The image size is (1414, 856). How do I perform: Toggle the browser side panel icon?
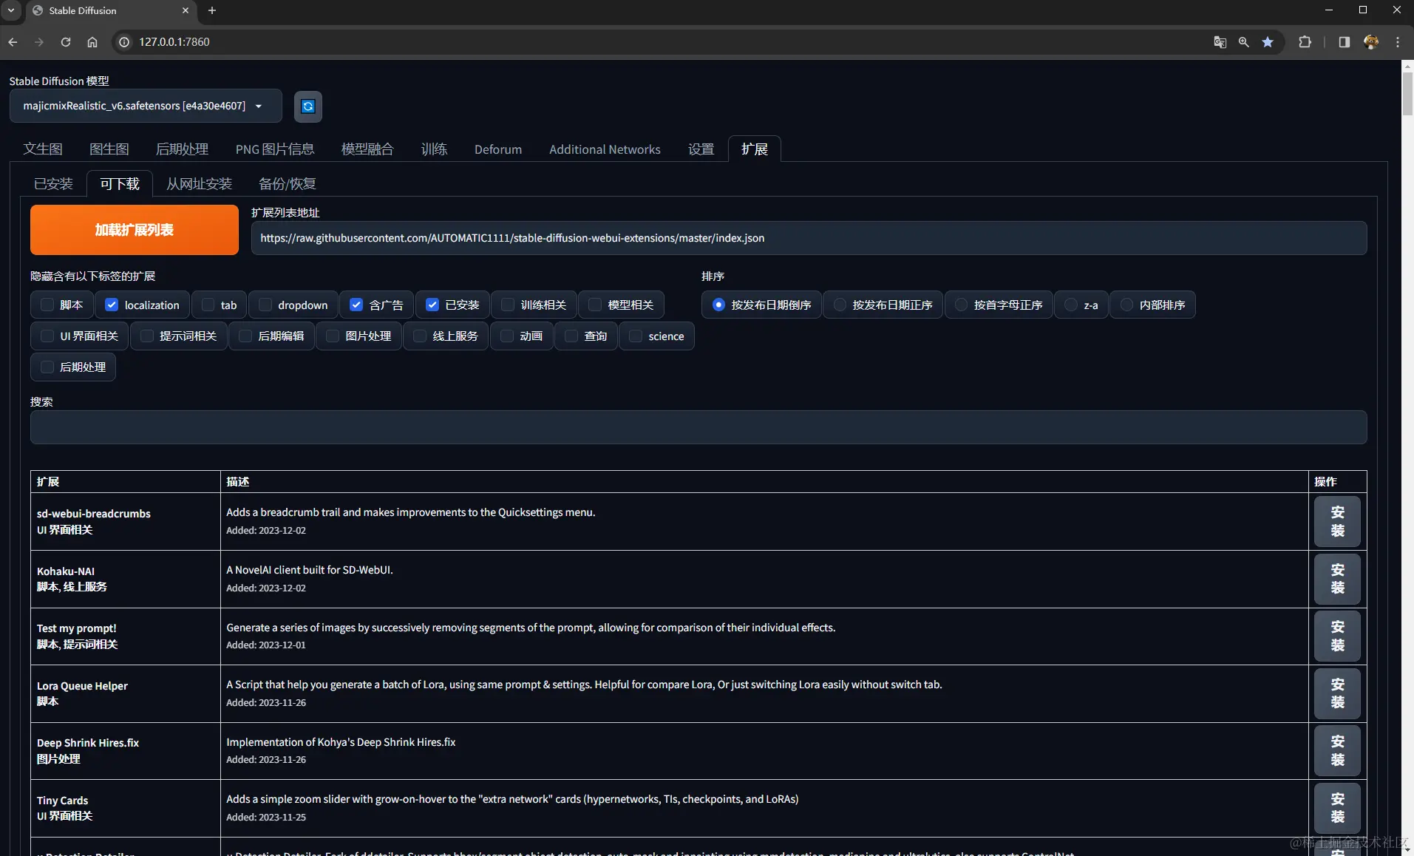click(1345, 42)
